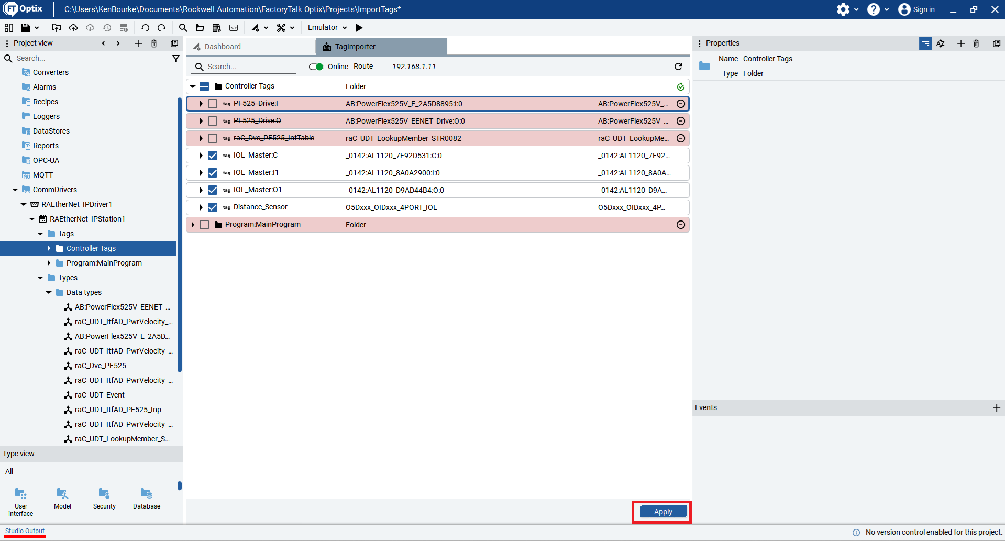Viewport: 1005px width, 541px height.
Task: Uncheck the IOL_Master:O1 tag checkbox
Action: [213, 190]
